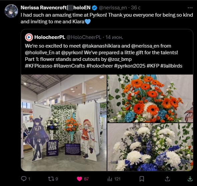Open the three-dot more options menu
Image resolution: width=197 pixels, height=186 pixels.
pos(190,8)
